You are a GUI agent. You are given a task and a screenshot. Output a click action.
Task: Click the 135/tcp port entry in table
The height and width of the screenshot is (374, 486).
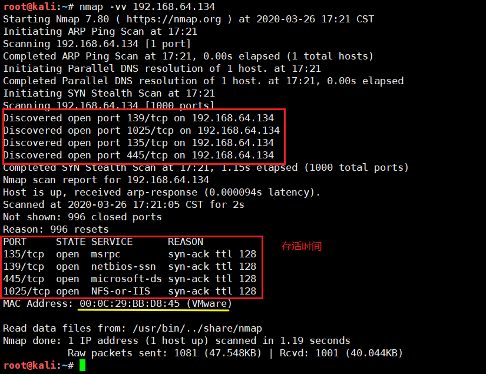tap(24, 254)
